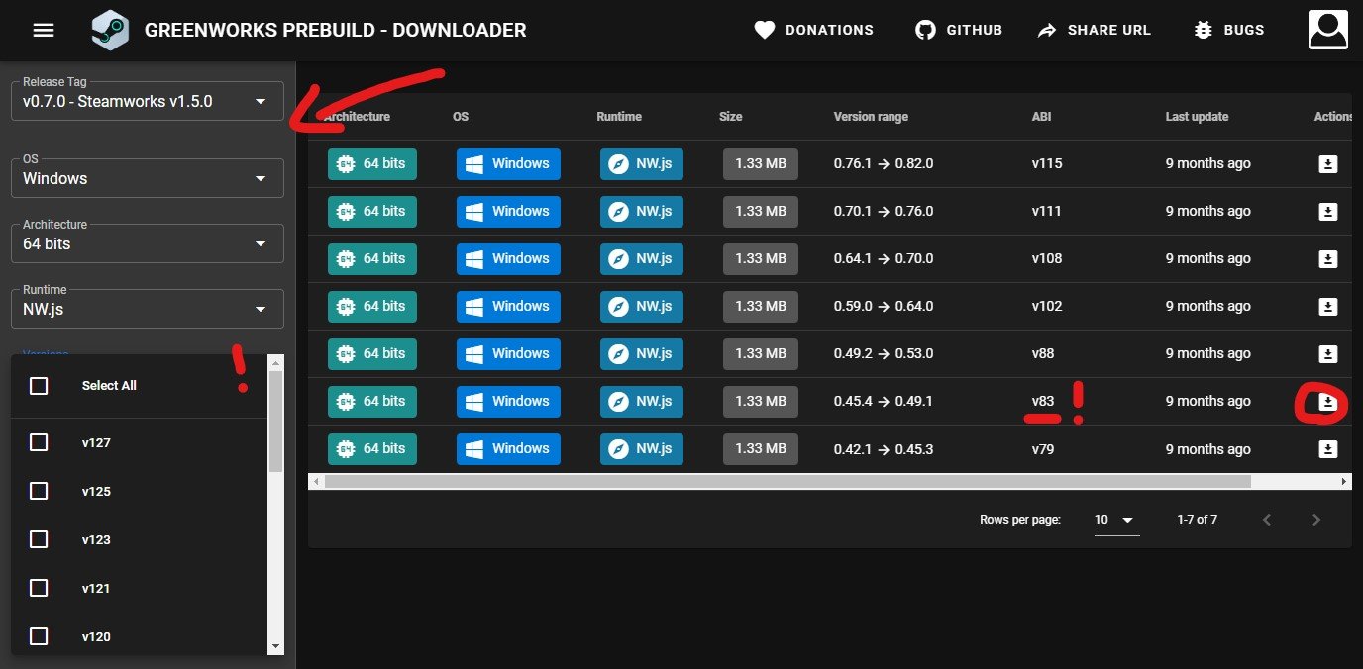This screenshot has height=669, width=1363.
Task: Click the Size column header
Action: point(730,117)
